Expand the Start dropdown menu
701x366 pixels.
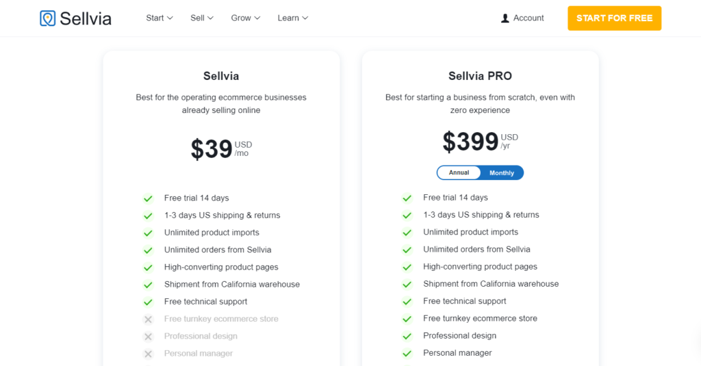tap(159, 18)
